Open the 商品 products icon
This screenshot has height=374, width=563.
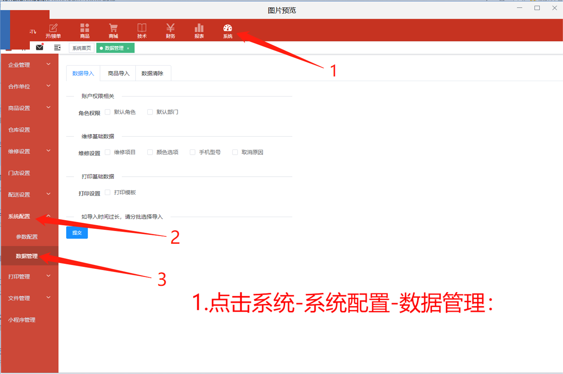pos(85,28)
